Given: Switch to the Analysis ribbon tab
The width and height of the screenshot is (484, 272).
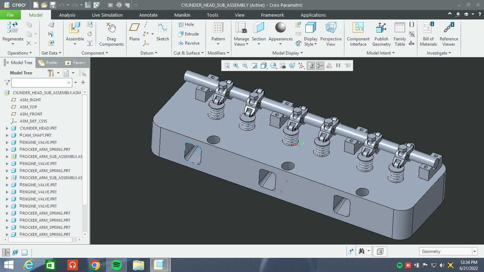Looking at the screenshot, I should tap(67, 15).
